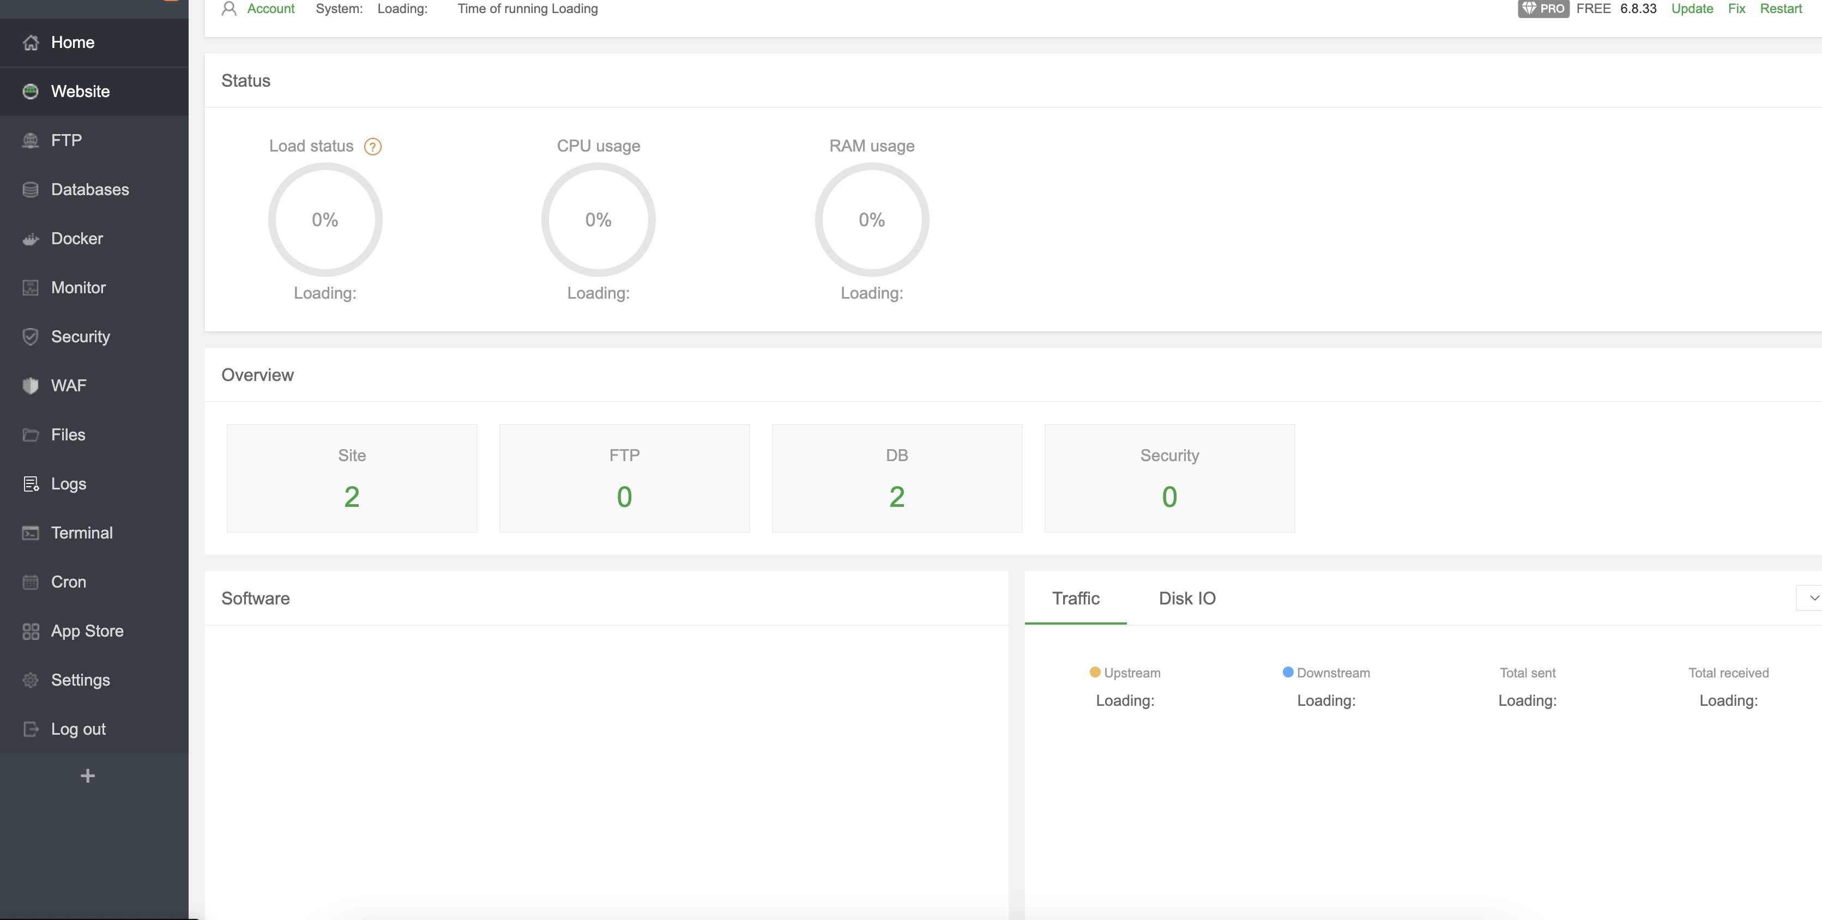The image size is (1822, 920).
Task: Click the plus icon below Log out
Action: tap(88, 776)
